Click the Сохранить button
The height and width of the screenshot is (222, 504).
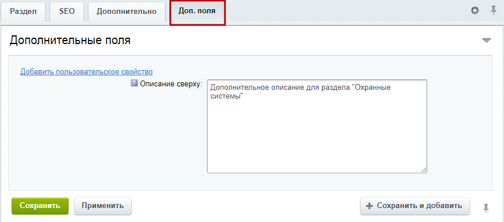coord(40,206)
